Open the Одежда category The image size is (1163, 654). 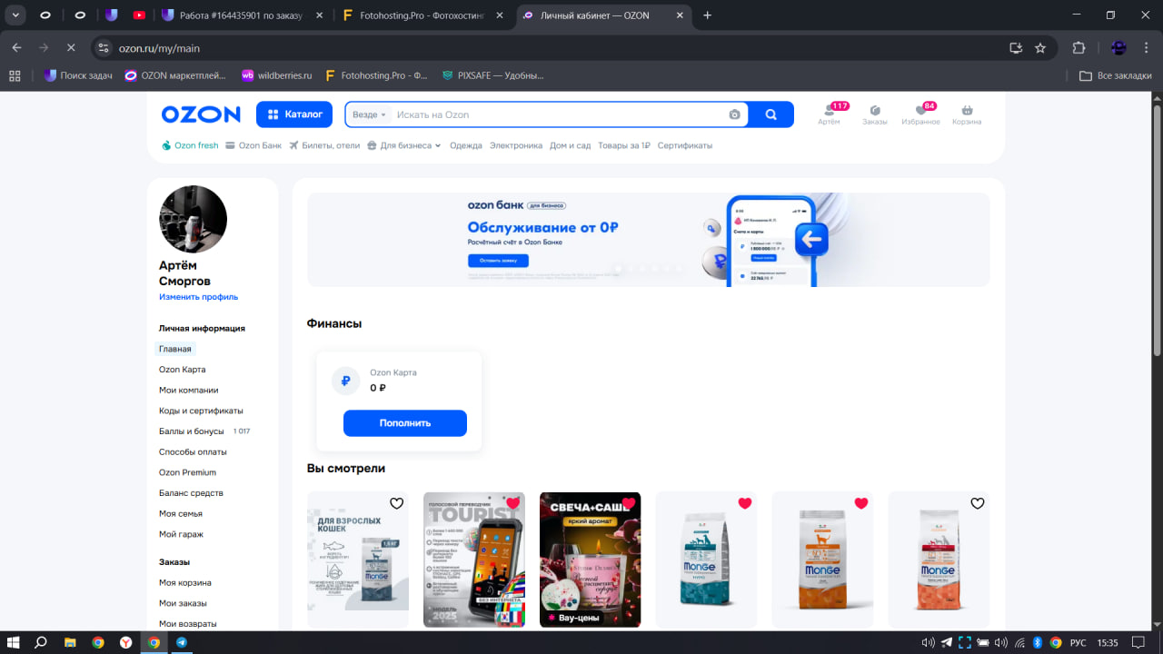[x=466, y=145]
